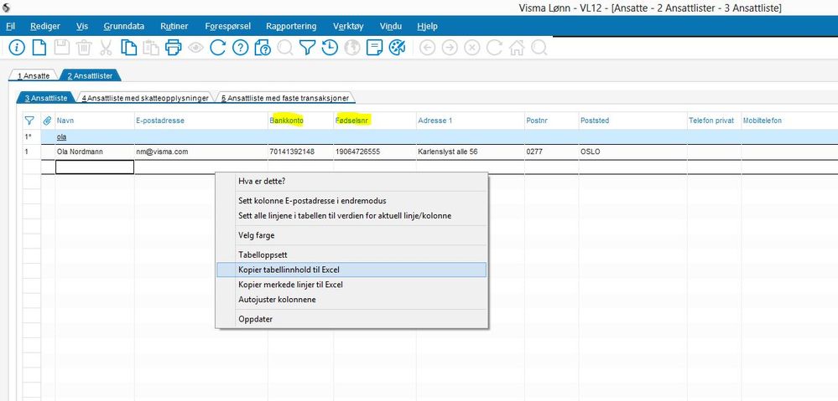The height and width of the screenshot is (401, 838).
Task: Choose 'Hva er dette?' in context menu
Action: pyautogui.click(x=351, y=182)
